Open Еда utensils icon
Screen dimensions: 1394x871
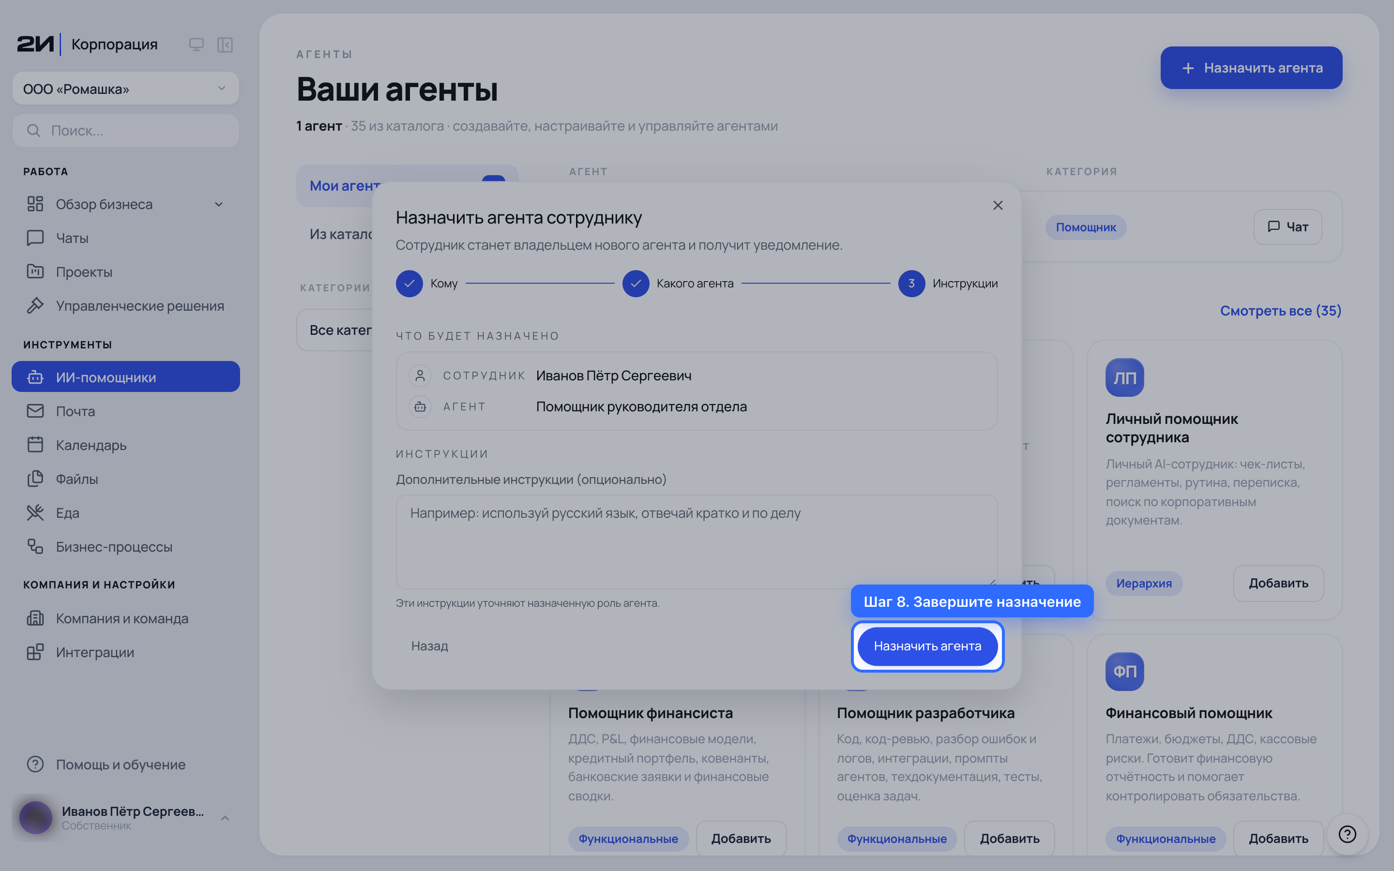[35, 513]
